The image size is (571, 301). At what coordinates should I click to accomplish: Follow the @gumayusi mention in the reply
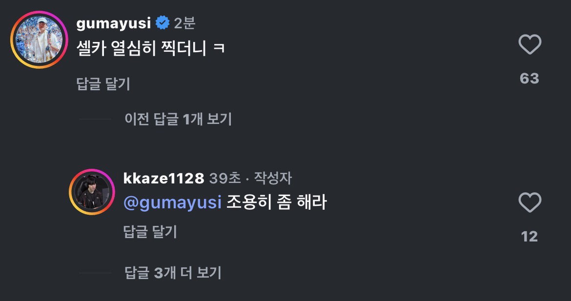click(x=173, y=202)
